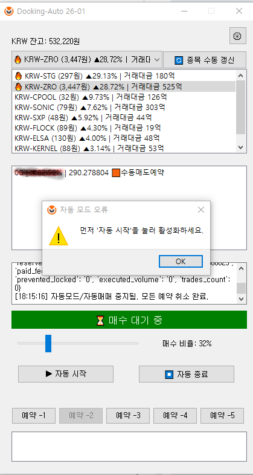This screenshot has width=253, height=475.
Task: Open settings with the gear icon
Action: coord(237,36)
